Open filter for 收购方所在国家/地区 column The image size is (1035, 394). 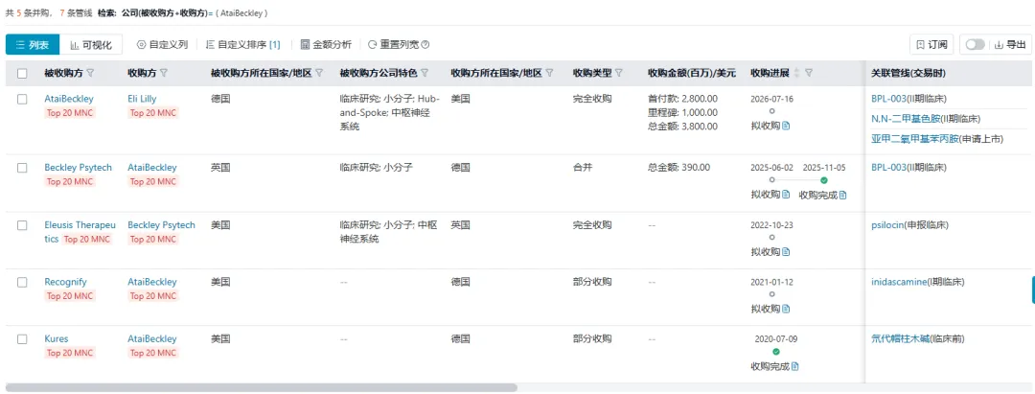click(549, 73)
